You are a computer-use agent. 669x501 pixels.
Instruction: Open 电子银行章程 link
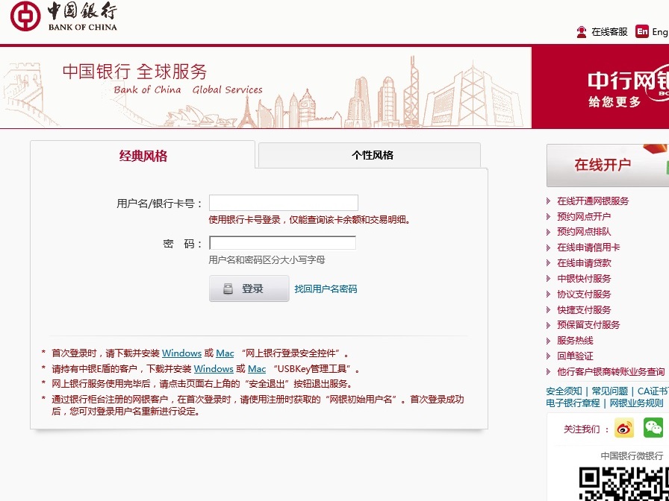[x=573, y=403]
